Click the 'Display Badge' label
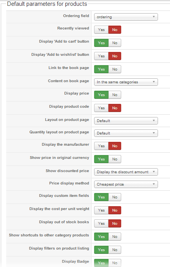 click(x=76, y=262)
